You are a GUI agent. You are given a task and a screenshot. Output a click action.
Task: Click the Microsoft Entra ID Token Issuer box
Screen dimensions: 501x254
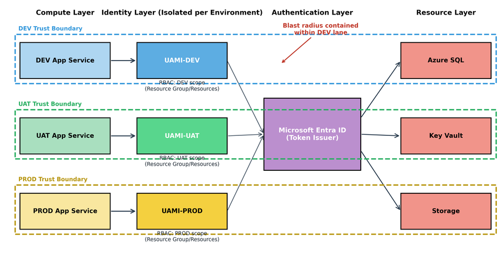click(312, 134)
